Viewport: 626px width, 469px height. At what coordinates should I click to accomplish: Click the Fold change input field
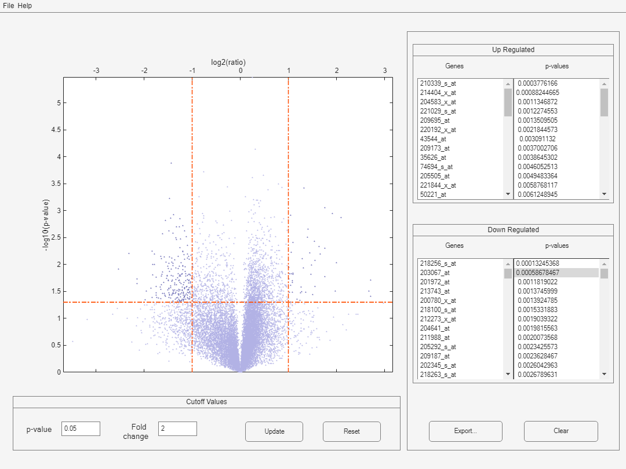[177, 428]
